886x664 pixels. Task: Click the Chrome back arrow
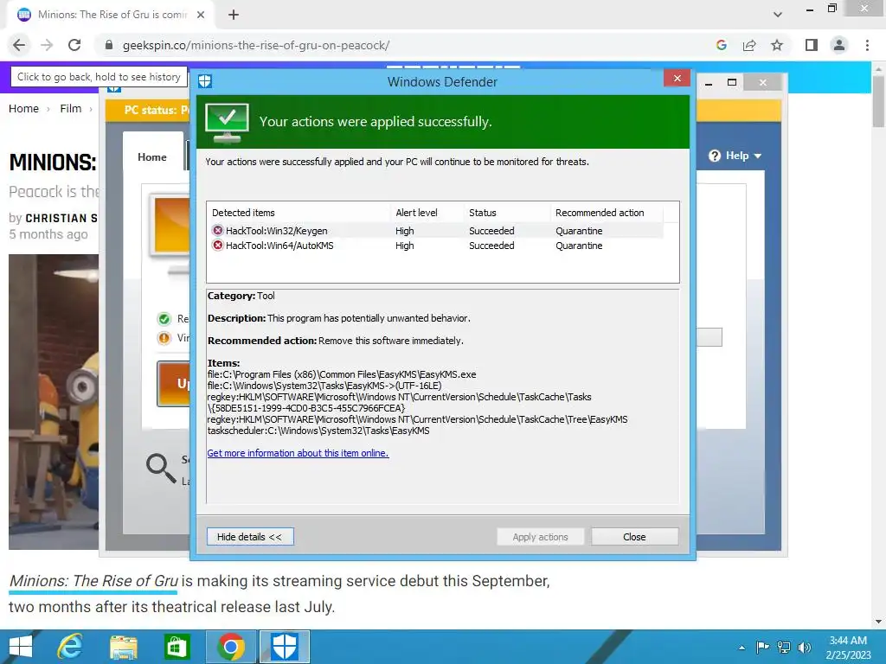point(19,45)
